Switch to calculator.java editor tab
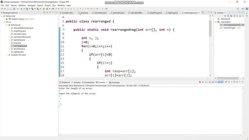The width and height of the screenshot is (249, 140). tap(99, 13)
